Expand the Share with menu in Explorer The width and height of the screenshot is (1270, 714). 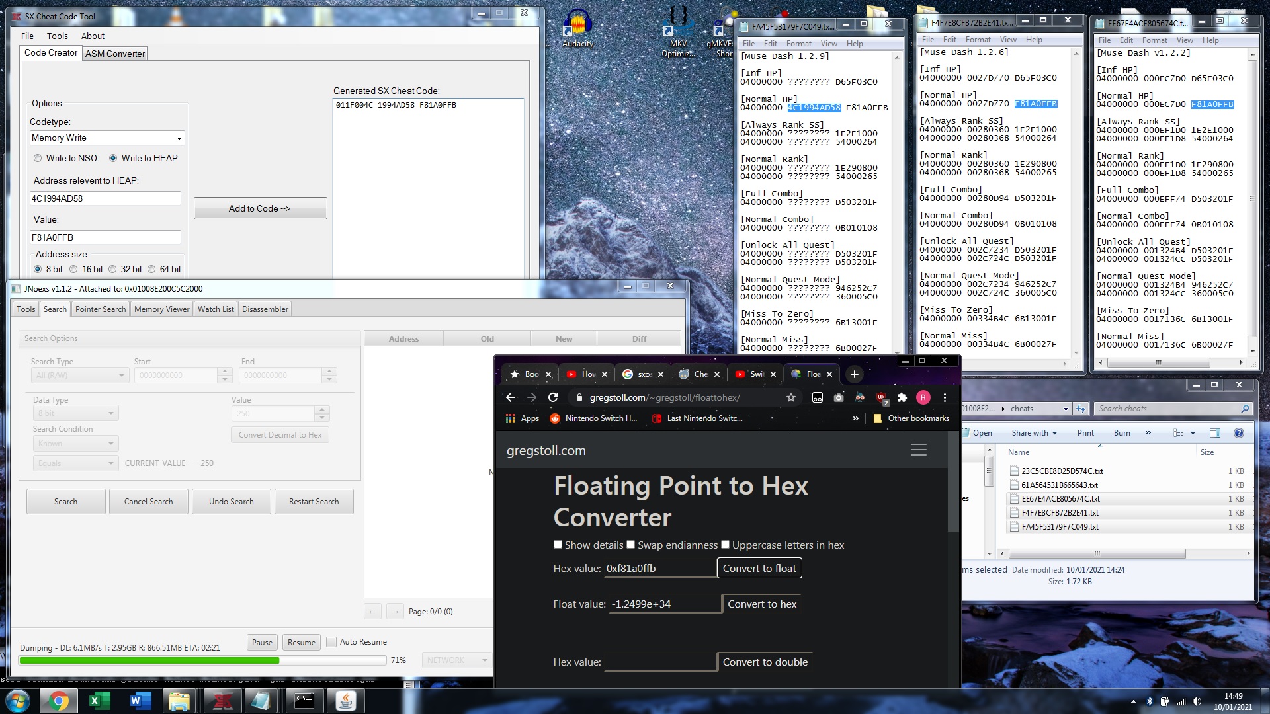pyautogui.click(x=1034, y=433)
